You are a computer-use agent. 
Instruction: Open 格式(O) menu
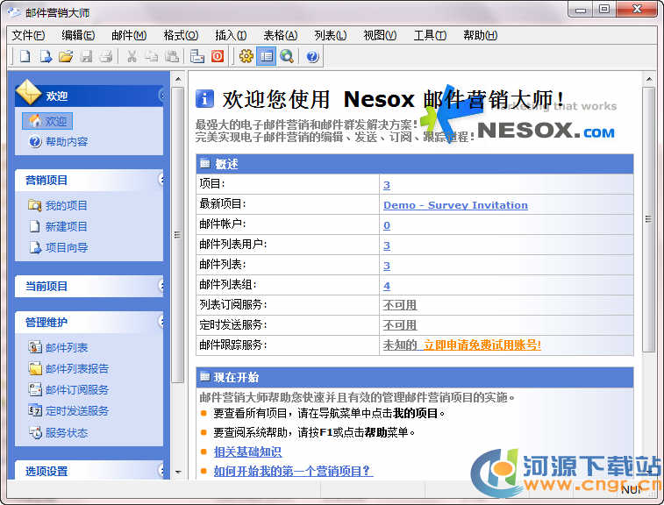(x=181, y=35)
